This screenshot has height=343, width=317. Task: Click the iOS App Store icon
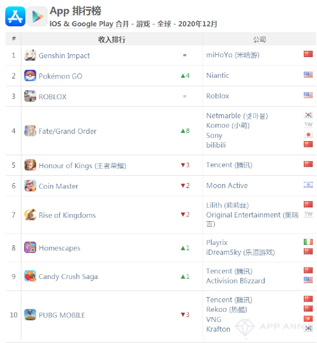click(x=15, y=17)
